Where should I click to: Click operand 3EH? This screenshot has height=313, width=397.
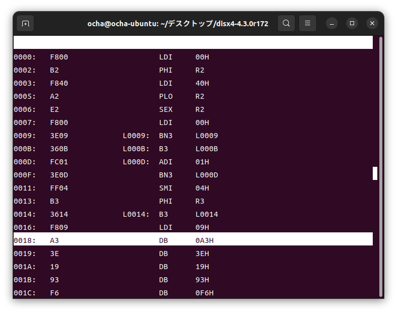point(203,254)
